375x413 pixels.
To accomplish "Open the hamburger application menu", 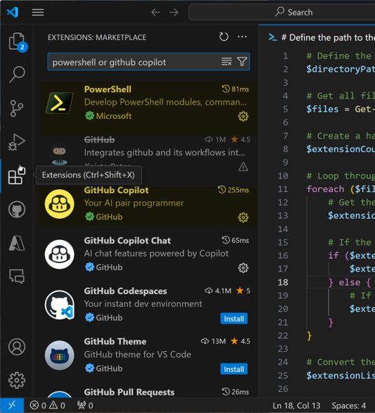I will coord(38,12).
